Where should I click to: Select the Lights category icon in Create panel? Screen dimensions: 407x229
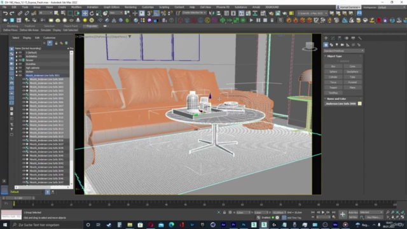point(337,45)
